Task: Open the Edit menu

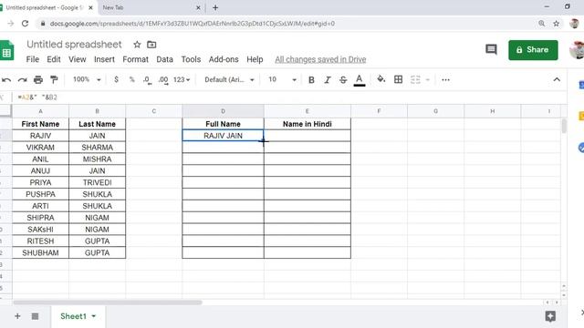Action: click(x=54, y=59)
